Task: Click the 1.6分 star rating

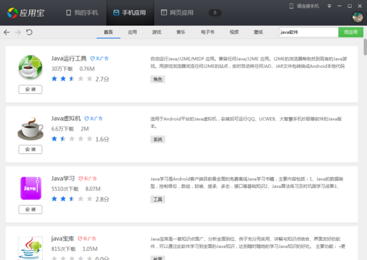Action: 80,139
